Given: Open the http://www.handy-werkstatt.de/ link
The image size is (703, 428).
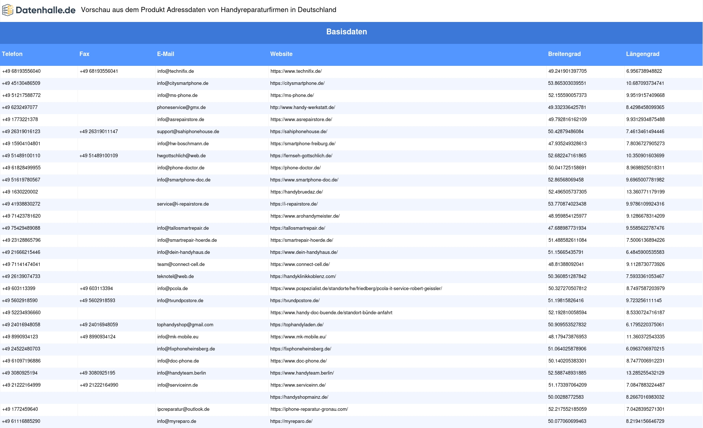Looking at the screenshot, I should 303,108.
